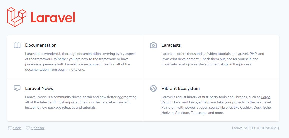
Task: Go to the Cashier library link
Action: (x=246, y=108)
